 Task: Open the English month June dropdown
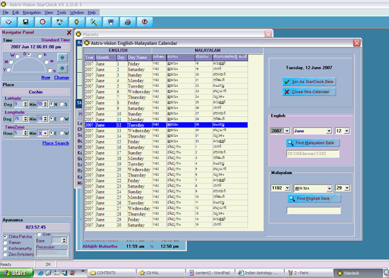[329, 131]
